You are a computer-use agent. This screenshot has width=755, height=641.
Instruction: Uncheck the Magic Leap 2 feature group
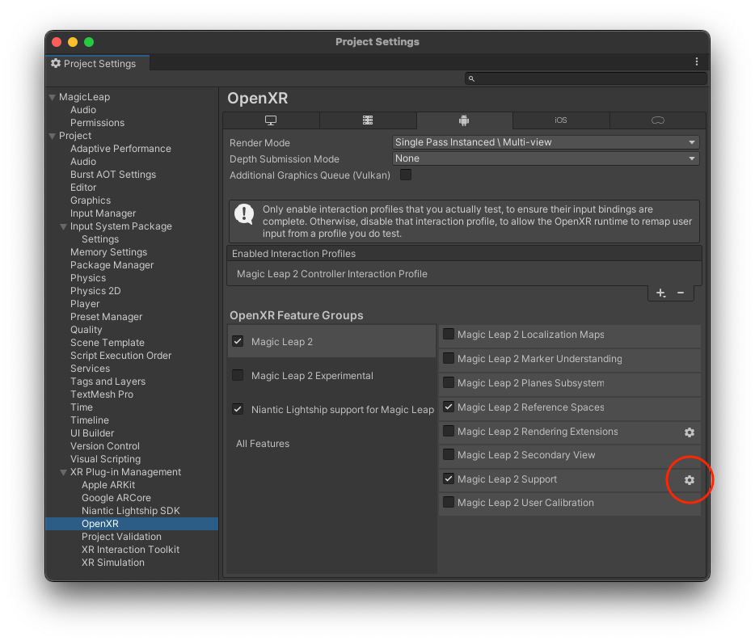238,341
